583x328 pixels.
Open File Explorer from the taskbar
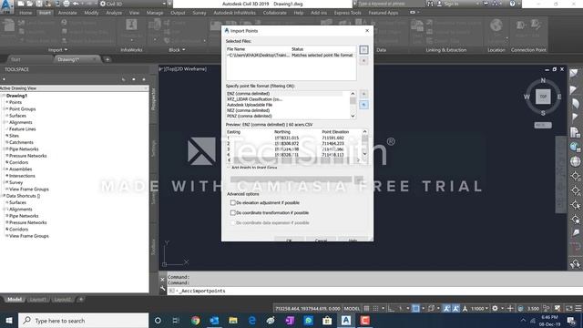(233, 321)
